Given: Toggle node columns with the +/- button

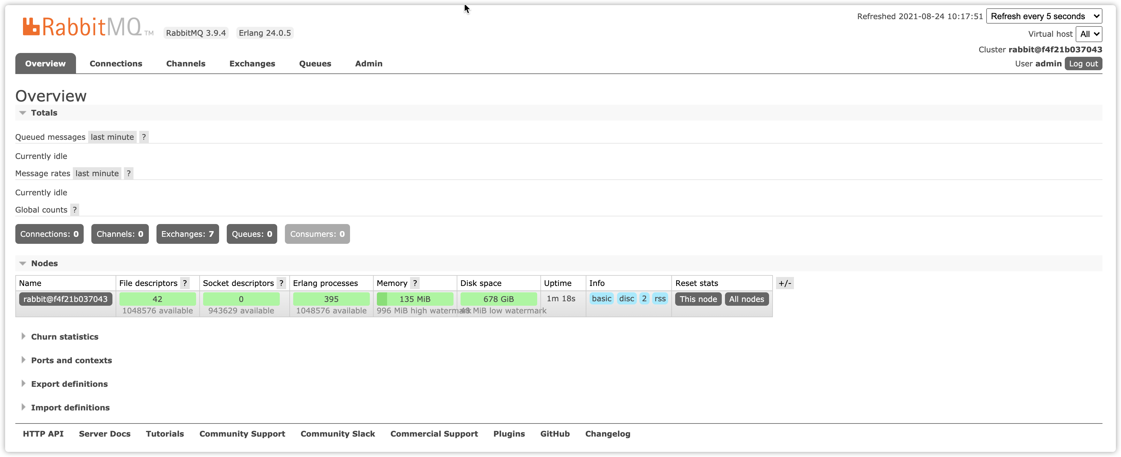Looking at the screenshot, I should coord(785,283).
